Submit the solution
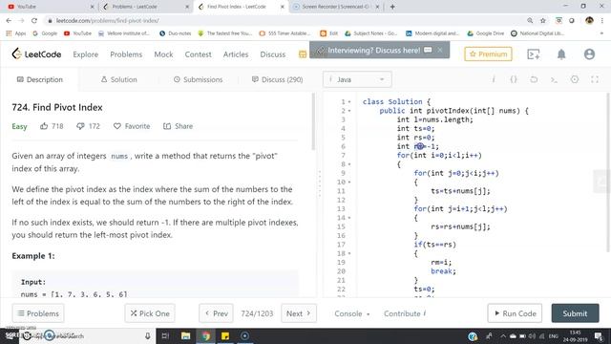 [575, 313]
